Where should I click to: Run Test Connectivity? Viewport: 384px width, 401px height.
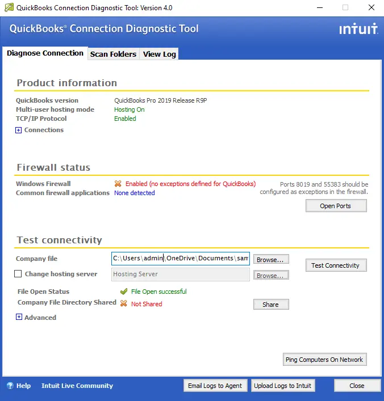coord(336,265)
